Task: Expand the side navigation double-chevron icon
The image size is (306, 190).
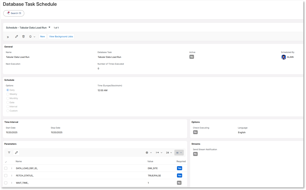Action: pos(8,37)
